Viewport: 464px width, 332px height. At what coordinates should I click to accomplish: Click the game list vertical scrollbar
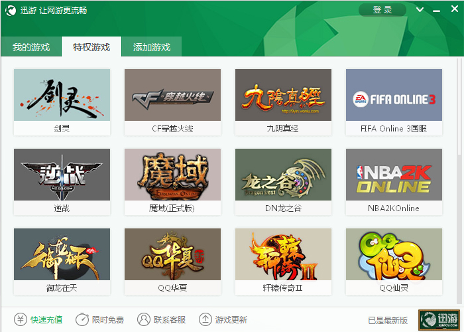(x=459, y=181)
